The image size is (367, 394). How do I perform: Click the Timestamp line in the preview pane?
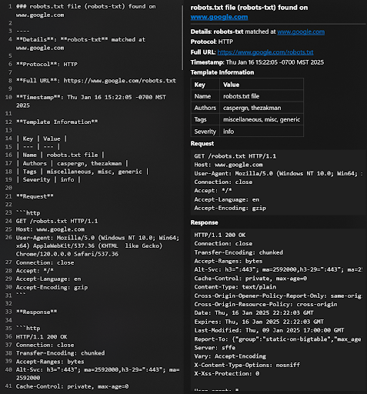click(x=257, y=62)
